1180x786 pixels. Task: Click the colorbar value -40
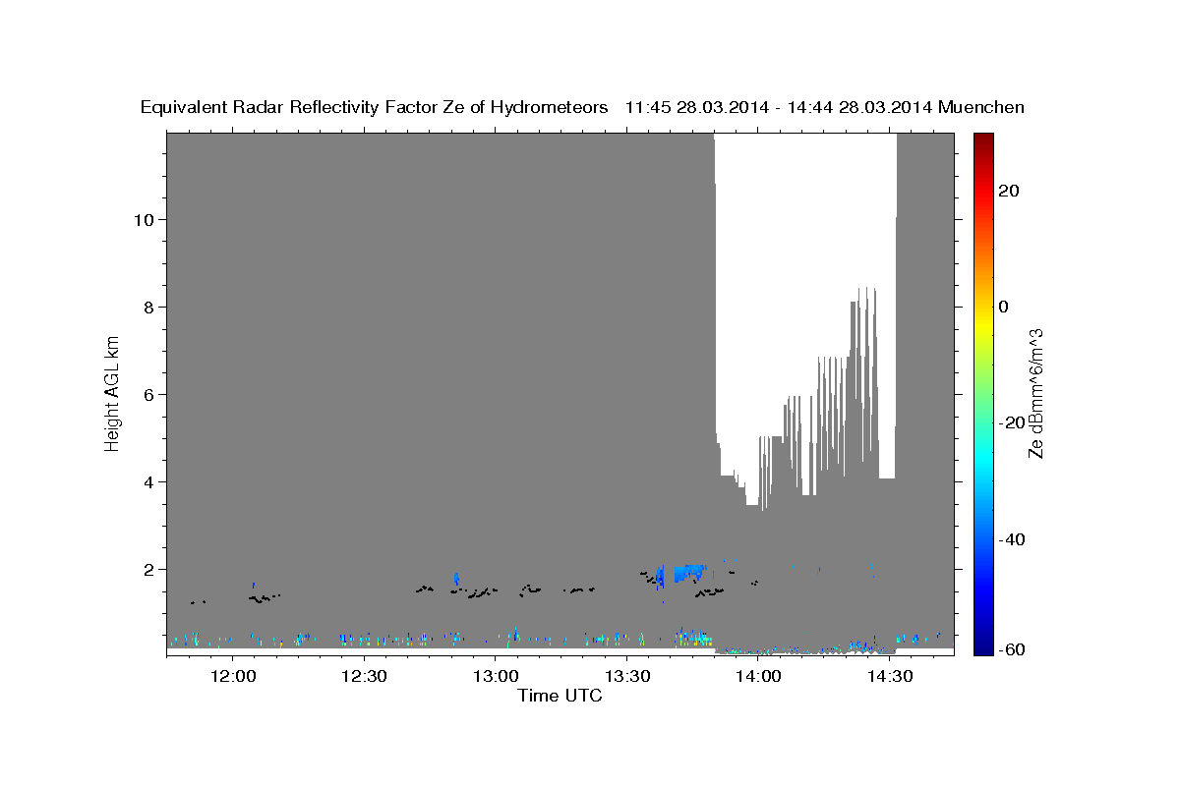1012,539
